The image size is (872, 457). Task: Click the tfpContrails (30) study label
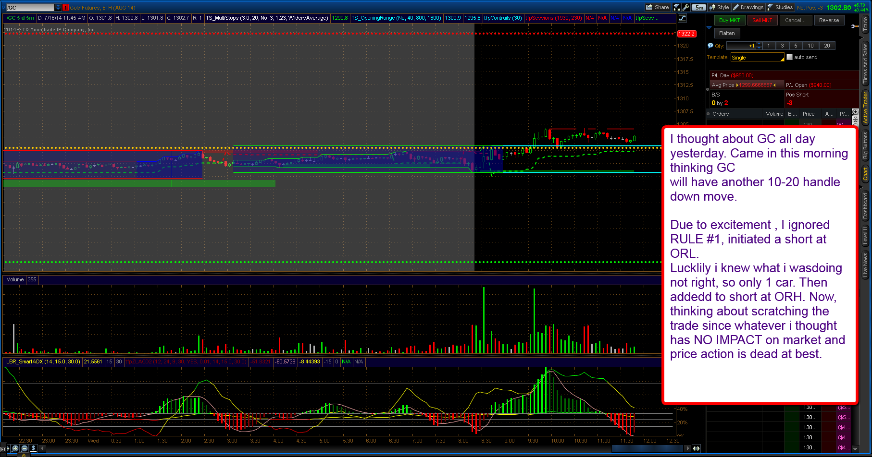503,18
